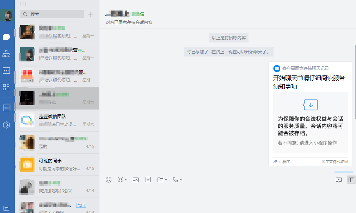
Task: Toggle the chat side panel icon
Action: click(351, 180)
